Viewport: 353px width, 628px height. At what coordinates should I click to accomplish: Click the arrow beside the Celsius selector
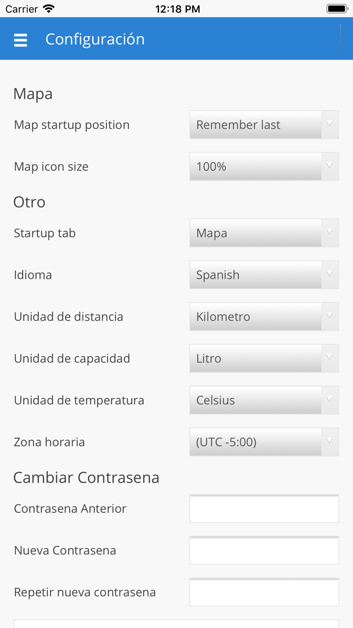330,400
